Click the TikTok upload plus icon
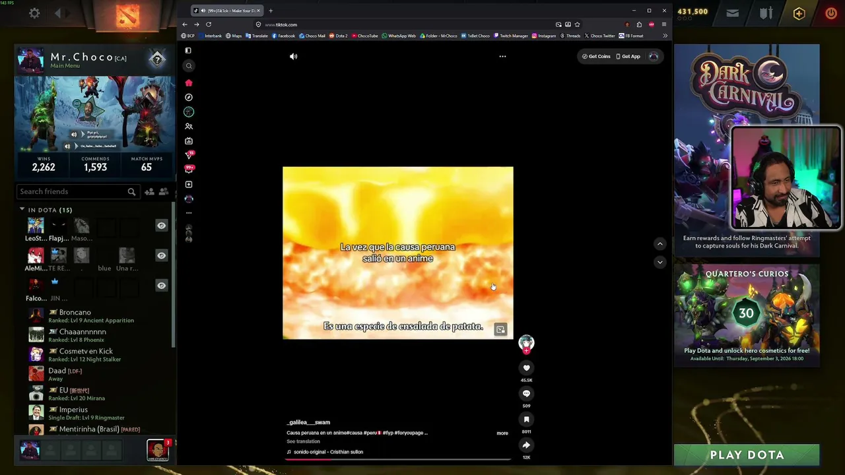845x475 pixels. 189,184
